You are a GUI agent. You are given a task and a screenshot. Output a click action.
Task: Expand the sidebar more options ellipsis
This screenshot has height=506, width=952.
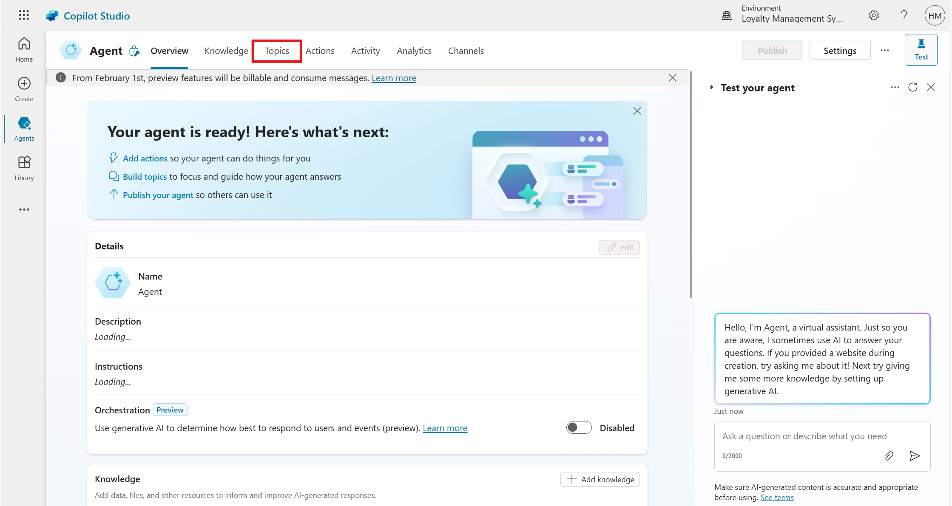point(24,209)
